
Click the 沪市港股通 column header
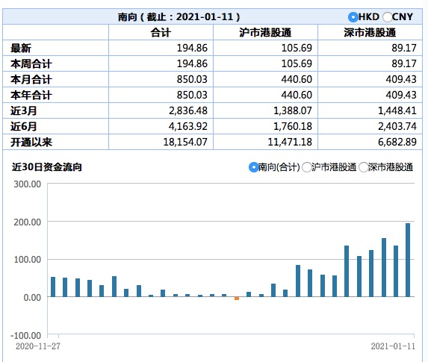click(265, 32)
